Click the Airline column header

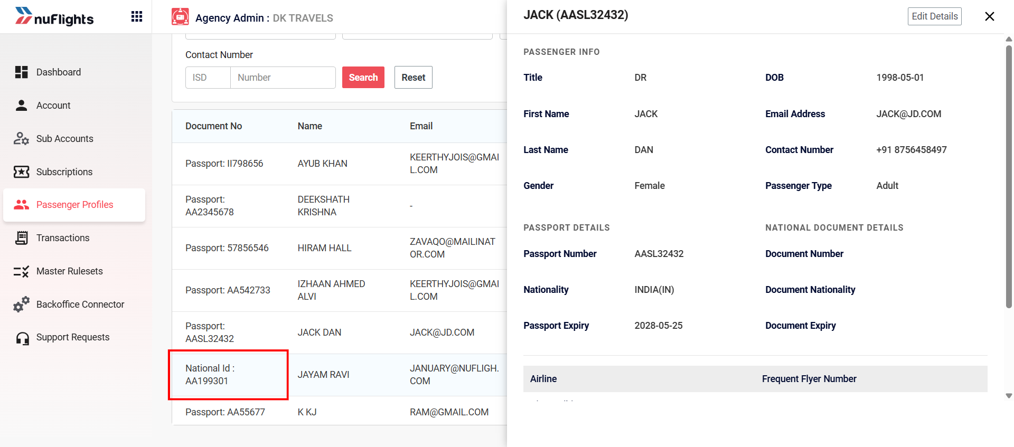543,379
